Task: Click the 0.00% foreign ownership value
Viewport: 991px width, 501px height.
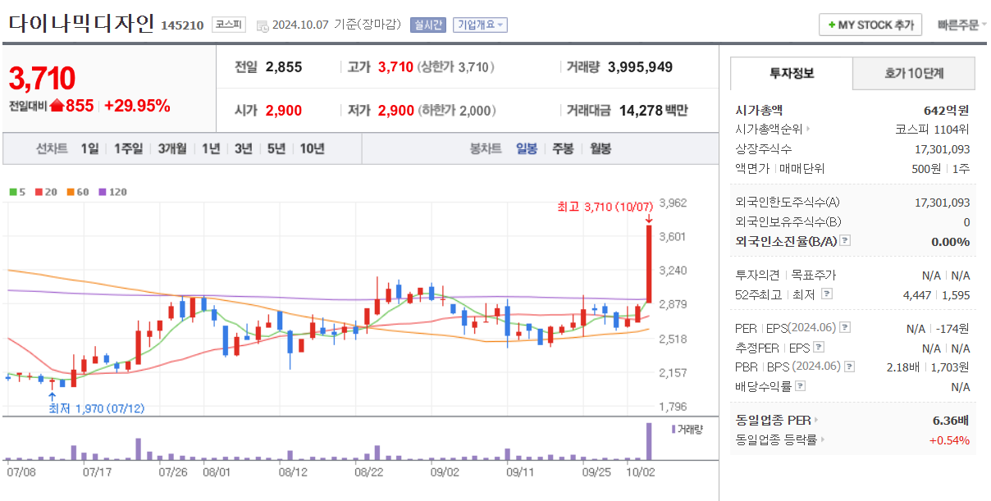Action: (950, 241)
